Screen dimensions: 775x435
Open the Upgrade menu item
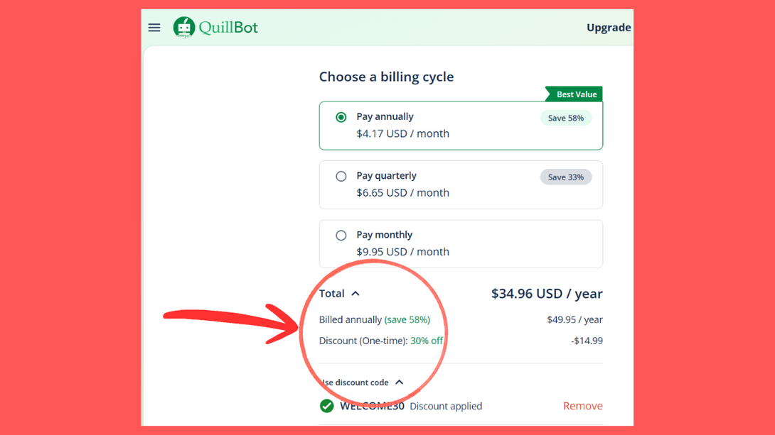(x=609, y=27)
